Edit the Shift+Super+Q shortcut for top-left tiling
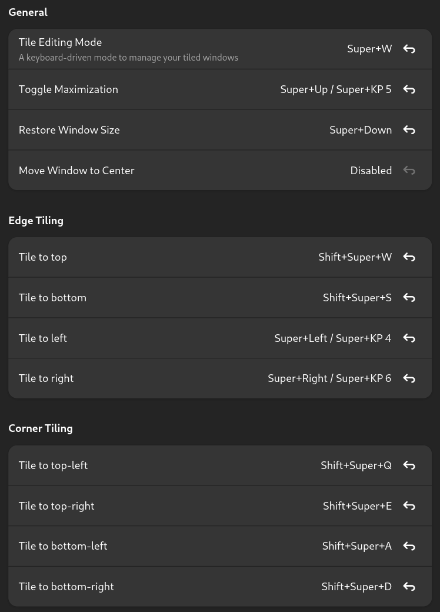Image resolution: width=440 pixels, height=612 pixels. point(356,465)
